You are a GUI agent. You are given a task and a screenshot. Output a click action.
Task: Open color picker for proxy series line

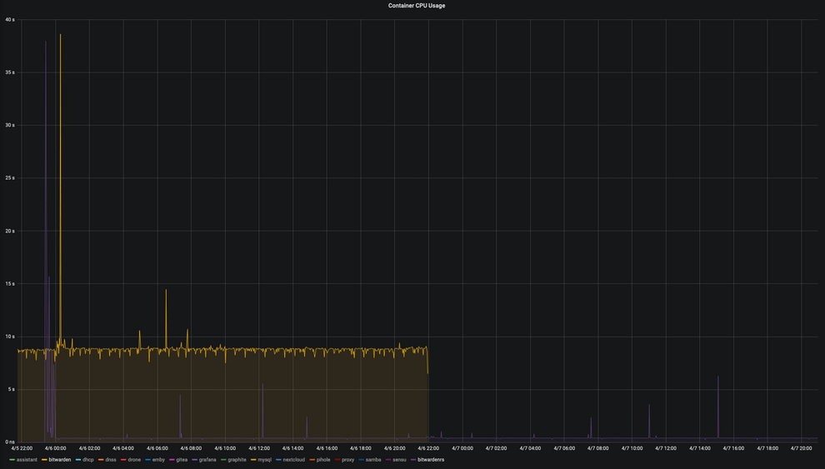coord(337,460)
